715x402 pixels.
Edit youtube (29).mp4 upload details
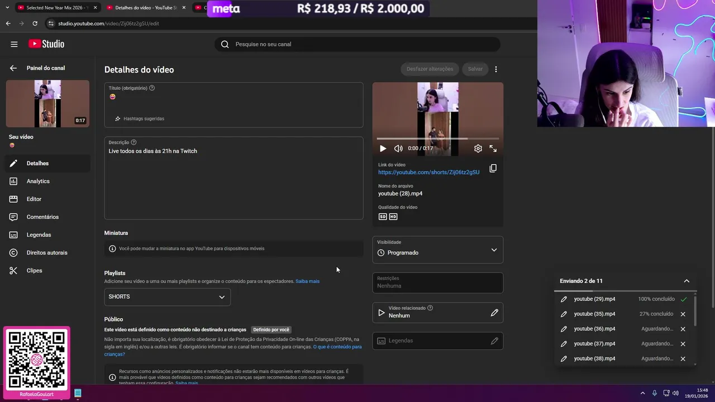[x=564, y=299]
